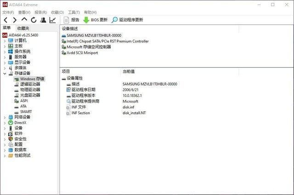Click the 数据库 database icon
The height and width of the screenshot is (195, 294).
tap(11, 150)
